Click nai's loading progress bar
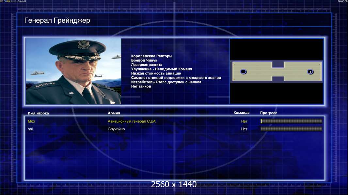The width and height of the screenshot is (348, 195). coord(292,129)
